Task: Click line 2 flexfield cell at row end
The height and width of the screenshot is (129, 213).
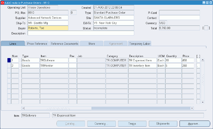Action: click(x=198, y=65)
